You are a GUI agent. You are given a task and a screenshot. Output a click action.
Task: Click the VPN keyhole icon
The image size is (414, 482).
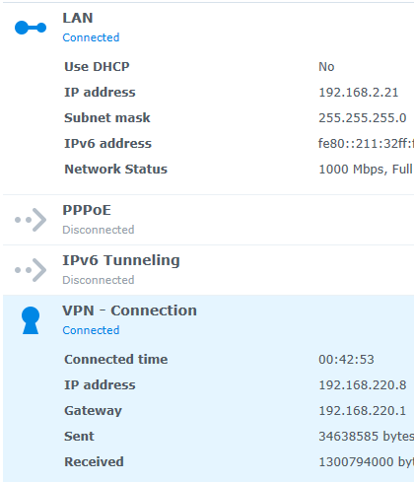point(31,320)
